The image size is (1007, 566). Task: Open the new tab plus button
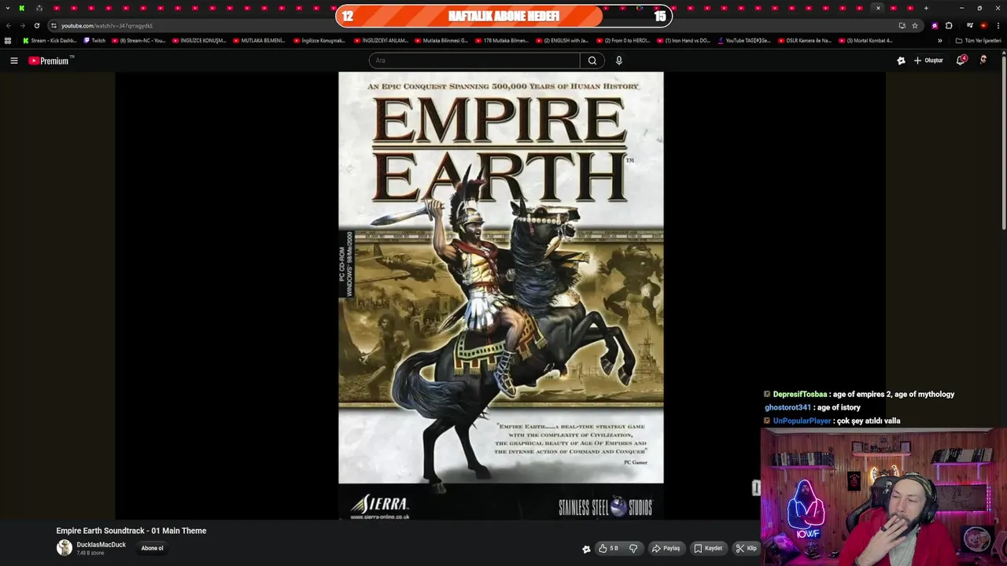926,8
